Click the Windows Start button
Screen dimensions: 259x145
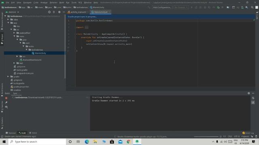click(x=4, y=141)
